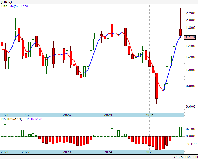Click the 0.100 MACD axis label
This screenshot has height=159, width=198.
point(190,129)
